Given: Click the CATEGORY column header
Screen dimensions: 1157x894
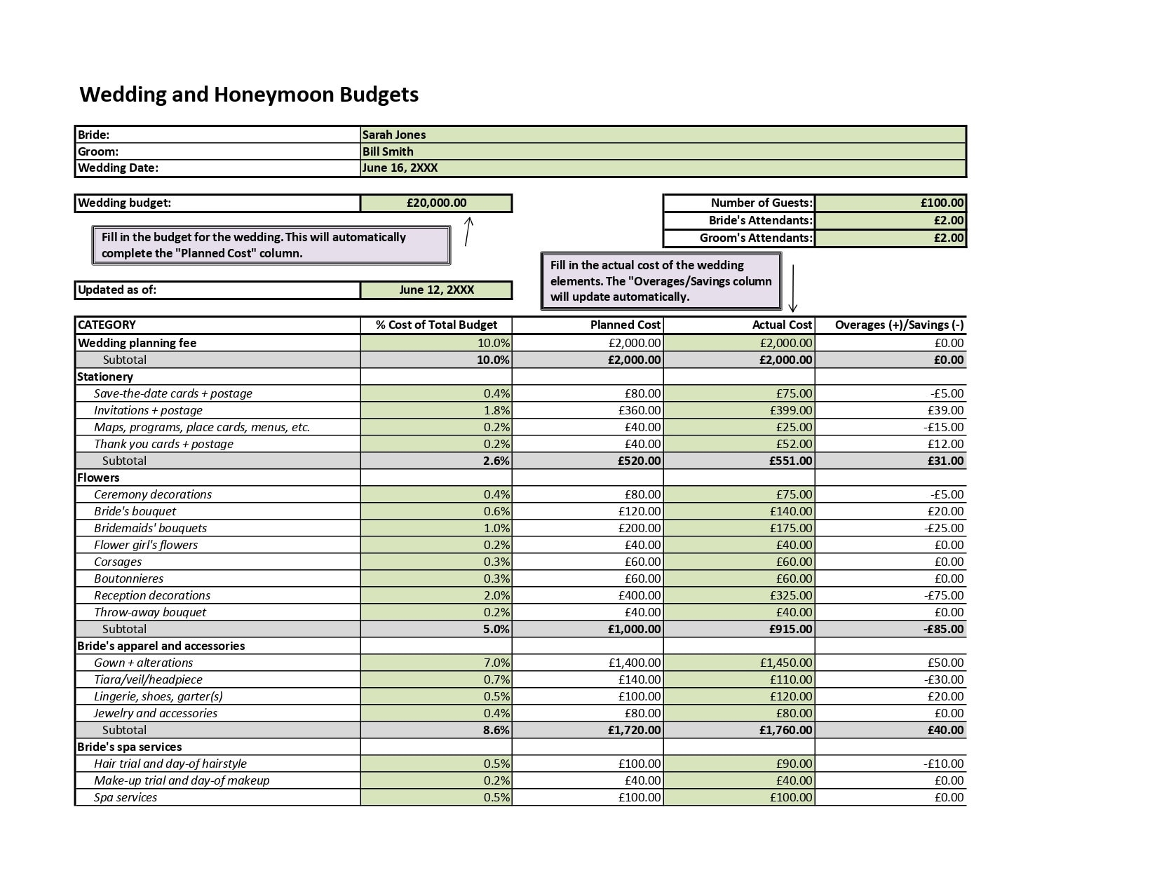Looking at the screenshot, I should pyautogui.click(x=105, y=325).
